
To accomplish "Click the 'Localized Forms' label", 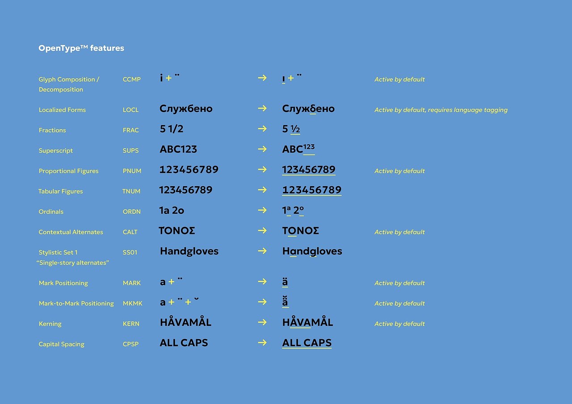I will (62, 110).
